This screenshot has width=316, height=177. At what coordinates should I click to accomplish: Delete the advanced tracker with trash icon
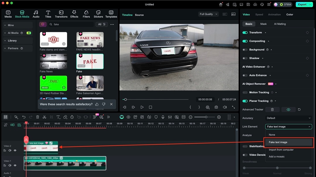(272, 110)
